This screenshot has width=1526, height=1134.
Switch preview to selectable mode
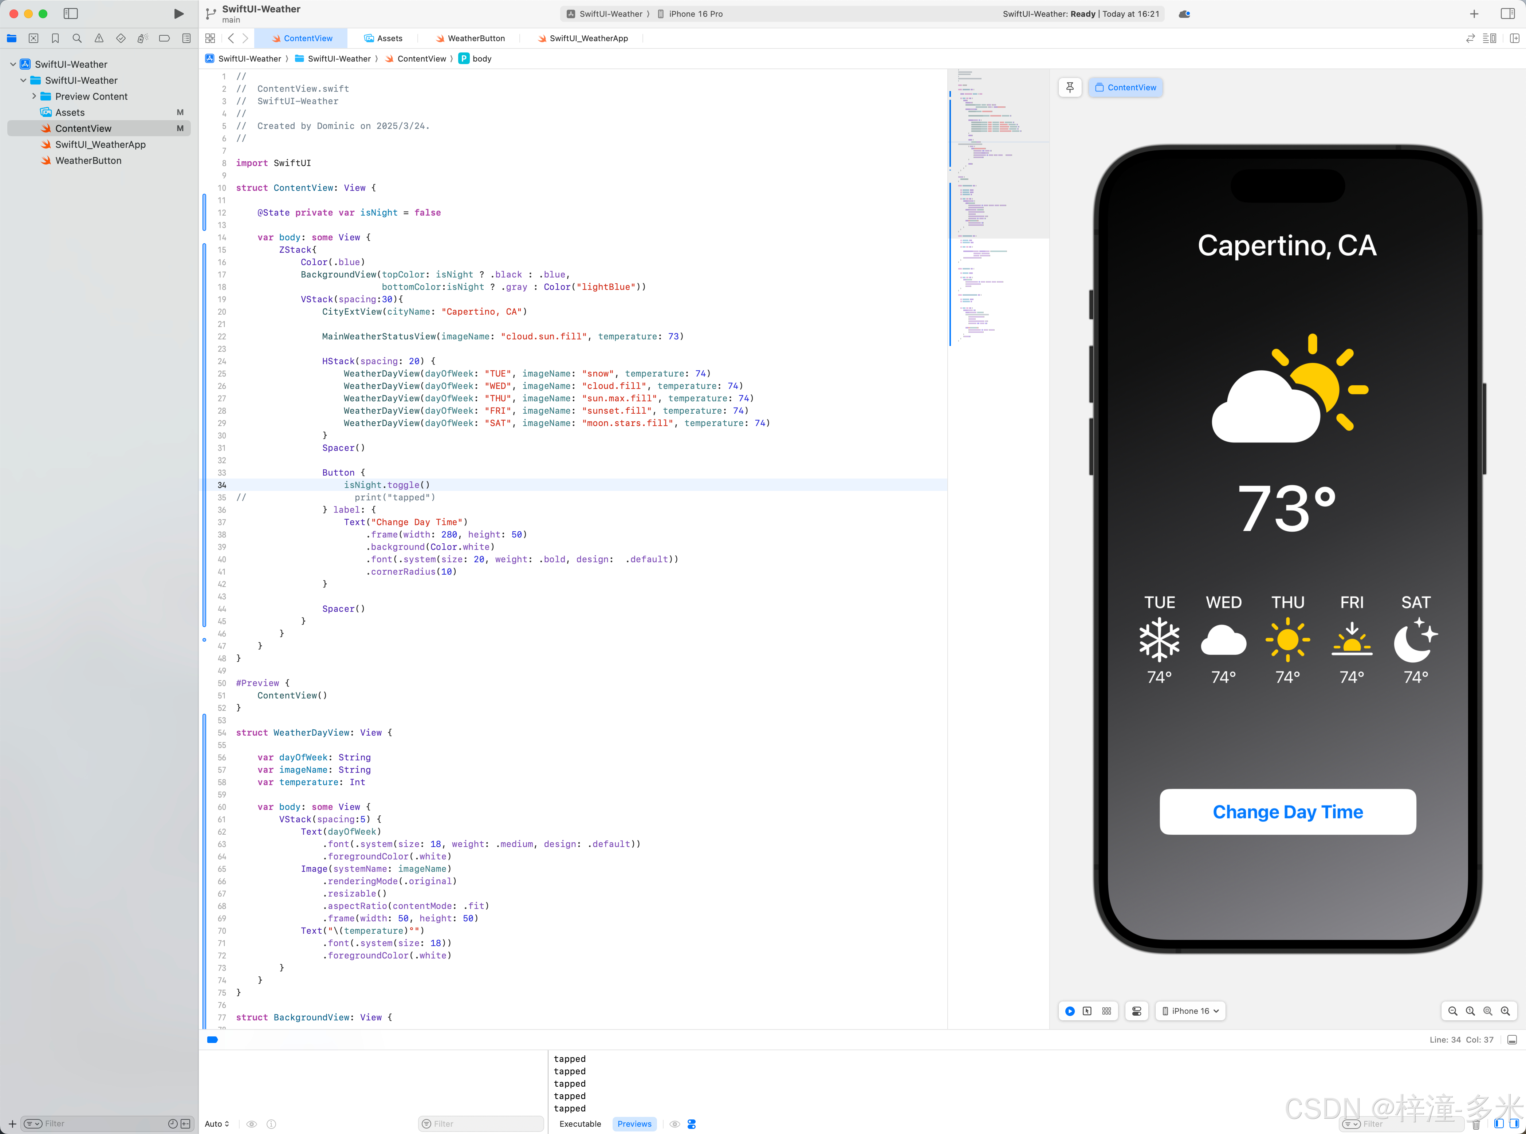tap(1088, 1011)
